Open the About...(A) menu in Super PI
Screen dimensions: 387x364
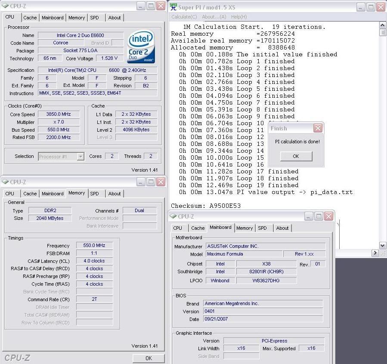(x=214, y=17)
